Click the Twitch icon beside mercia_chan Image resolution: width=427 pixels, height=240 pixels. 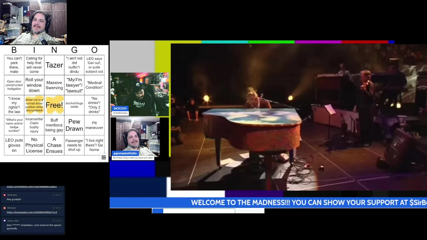point(5,221)
